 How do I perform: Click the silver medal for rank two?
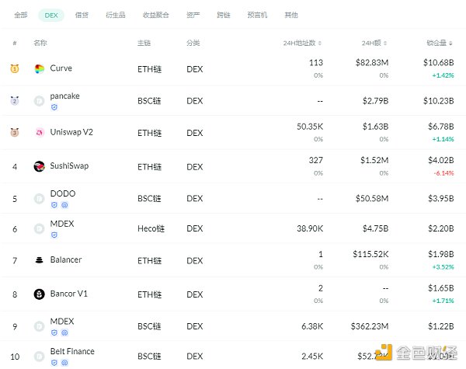pyautogui.click(x=15, y=100)
